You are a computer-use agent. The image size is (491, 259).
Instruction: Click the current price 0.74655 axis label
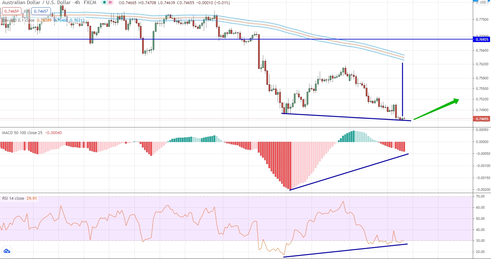482,119
